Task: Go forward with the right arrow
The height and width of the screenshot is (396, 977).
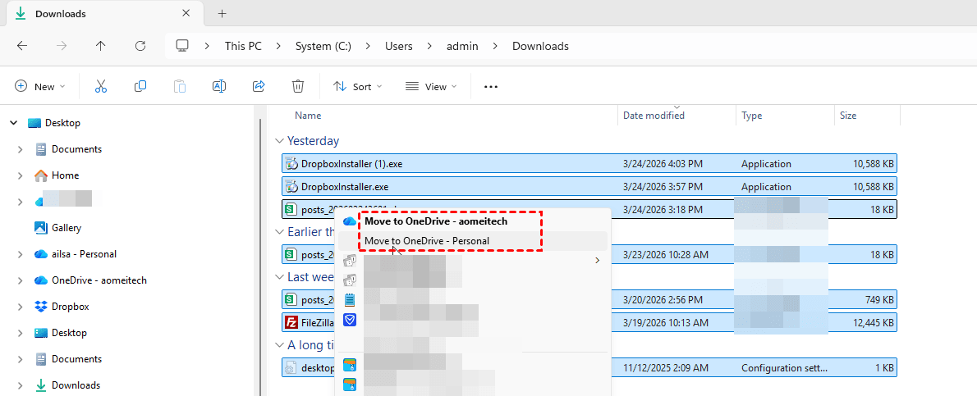Action: point(61,46)
